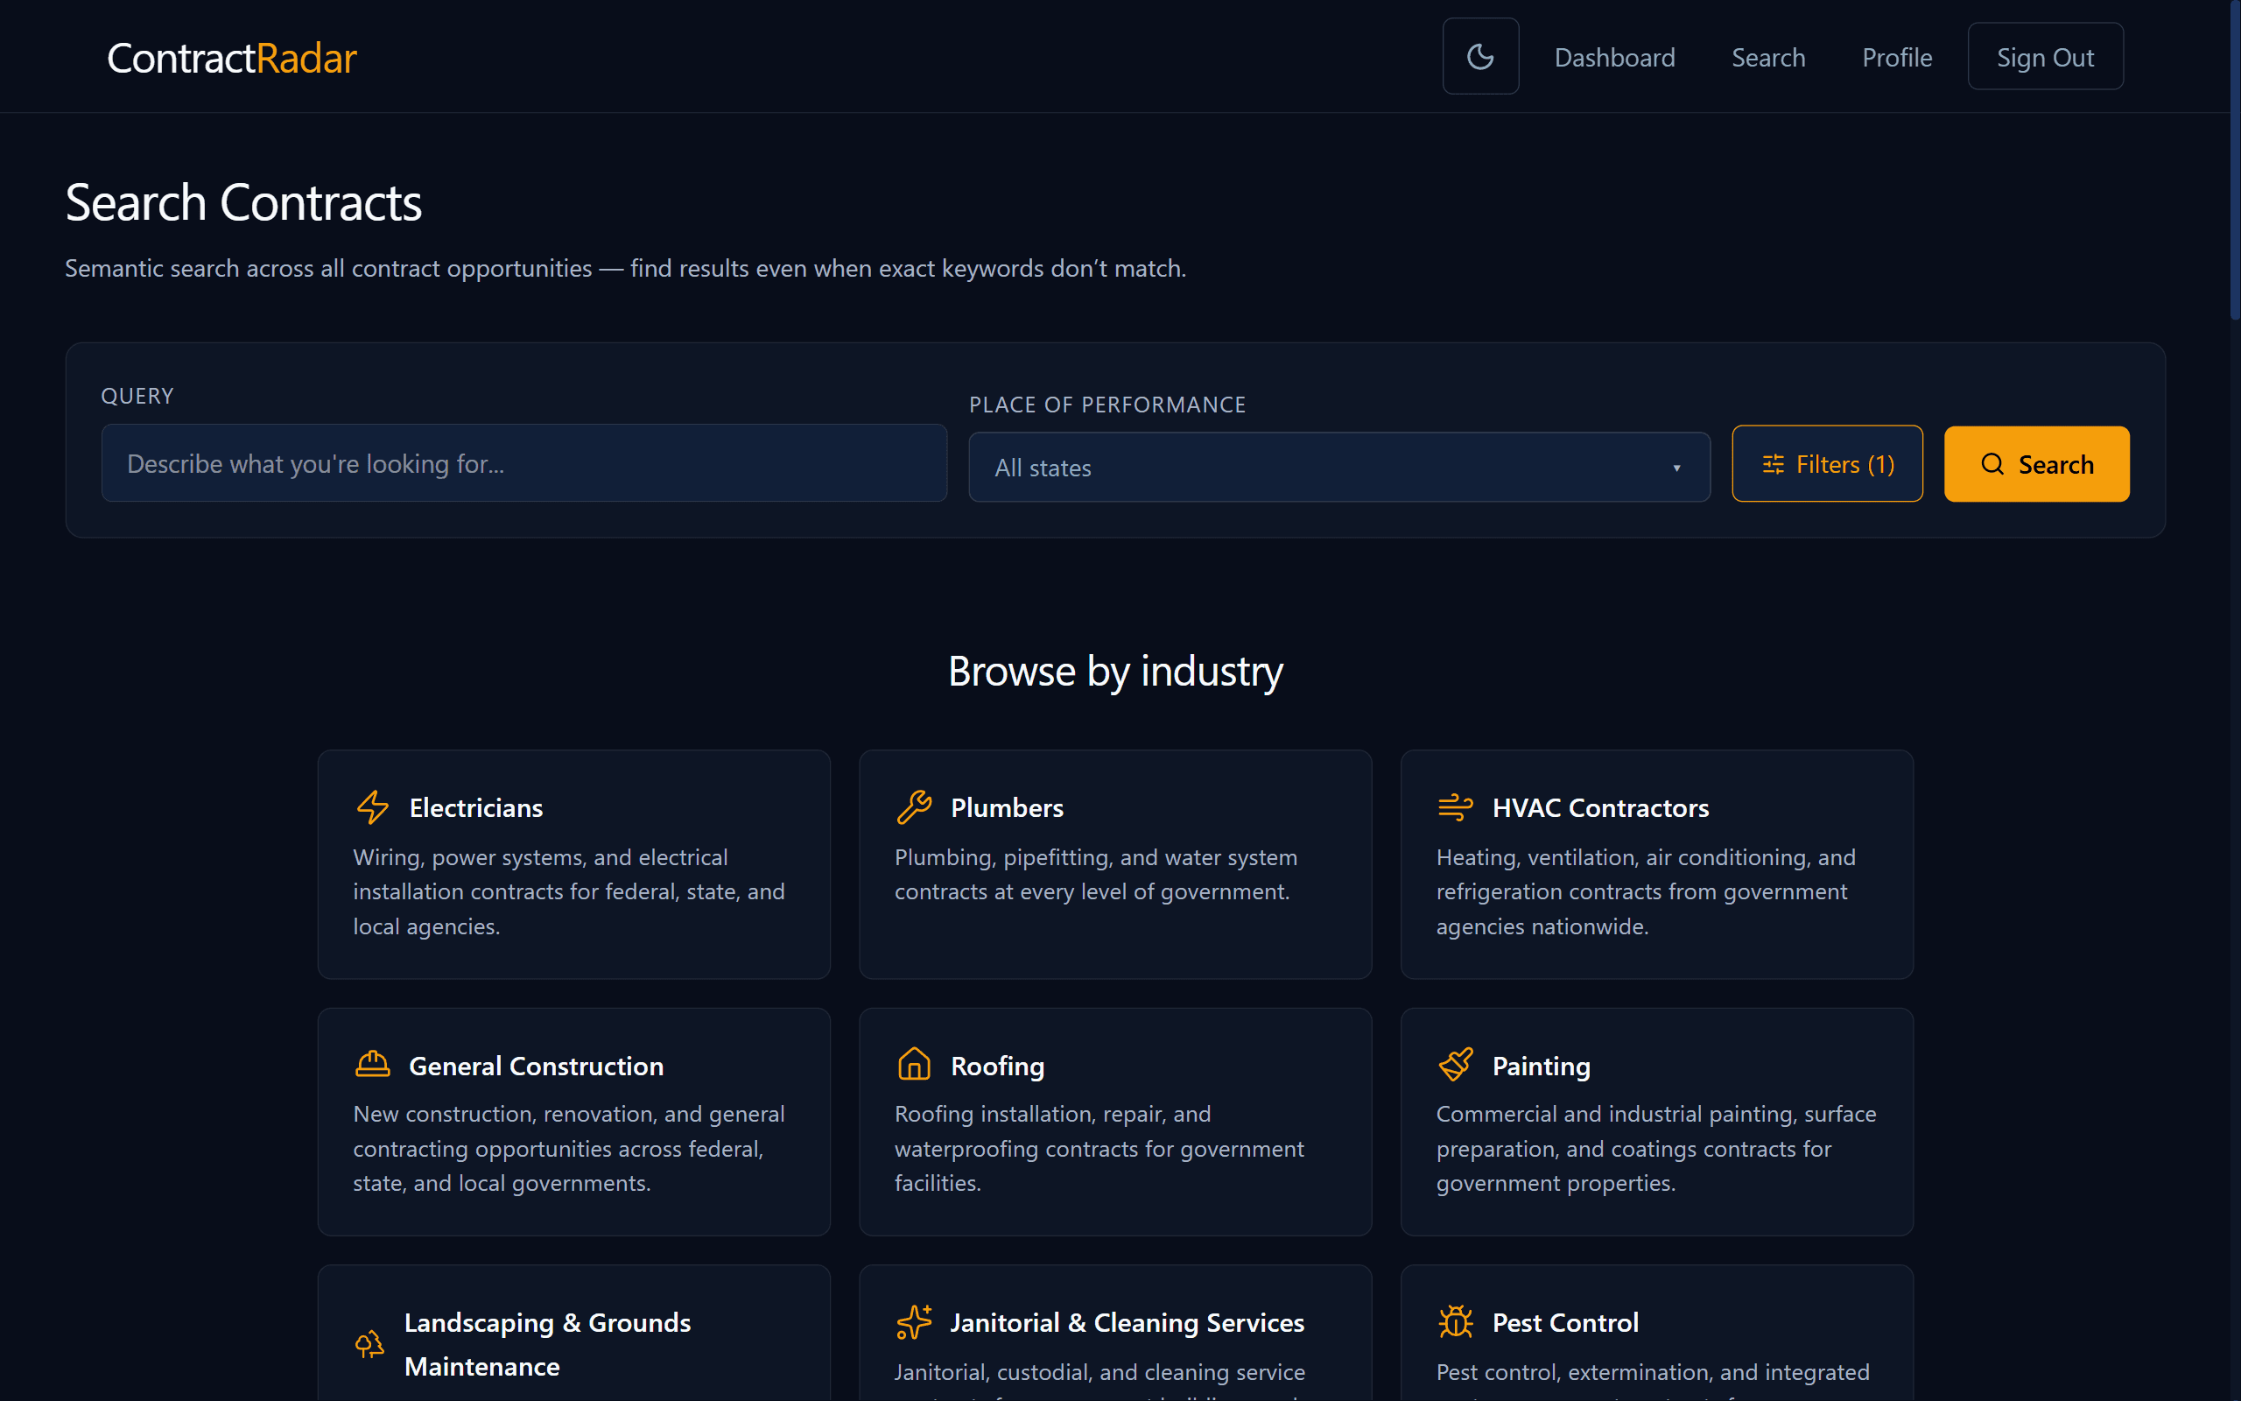Viewport: 2241px width, 1401px height.
Task: Go to Search in the top navigation
Action: click(1767, 58)
